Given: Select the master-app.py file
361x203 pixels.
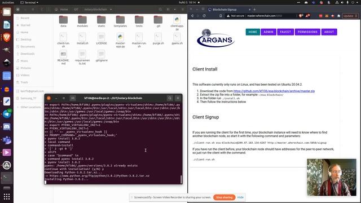Looking at the screenshot, I should [x=120, y=40].
